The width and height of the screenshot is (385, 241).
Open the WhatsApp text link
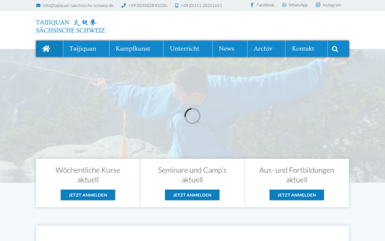(x=298, y=5)
